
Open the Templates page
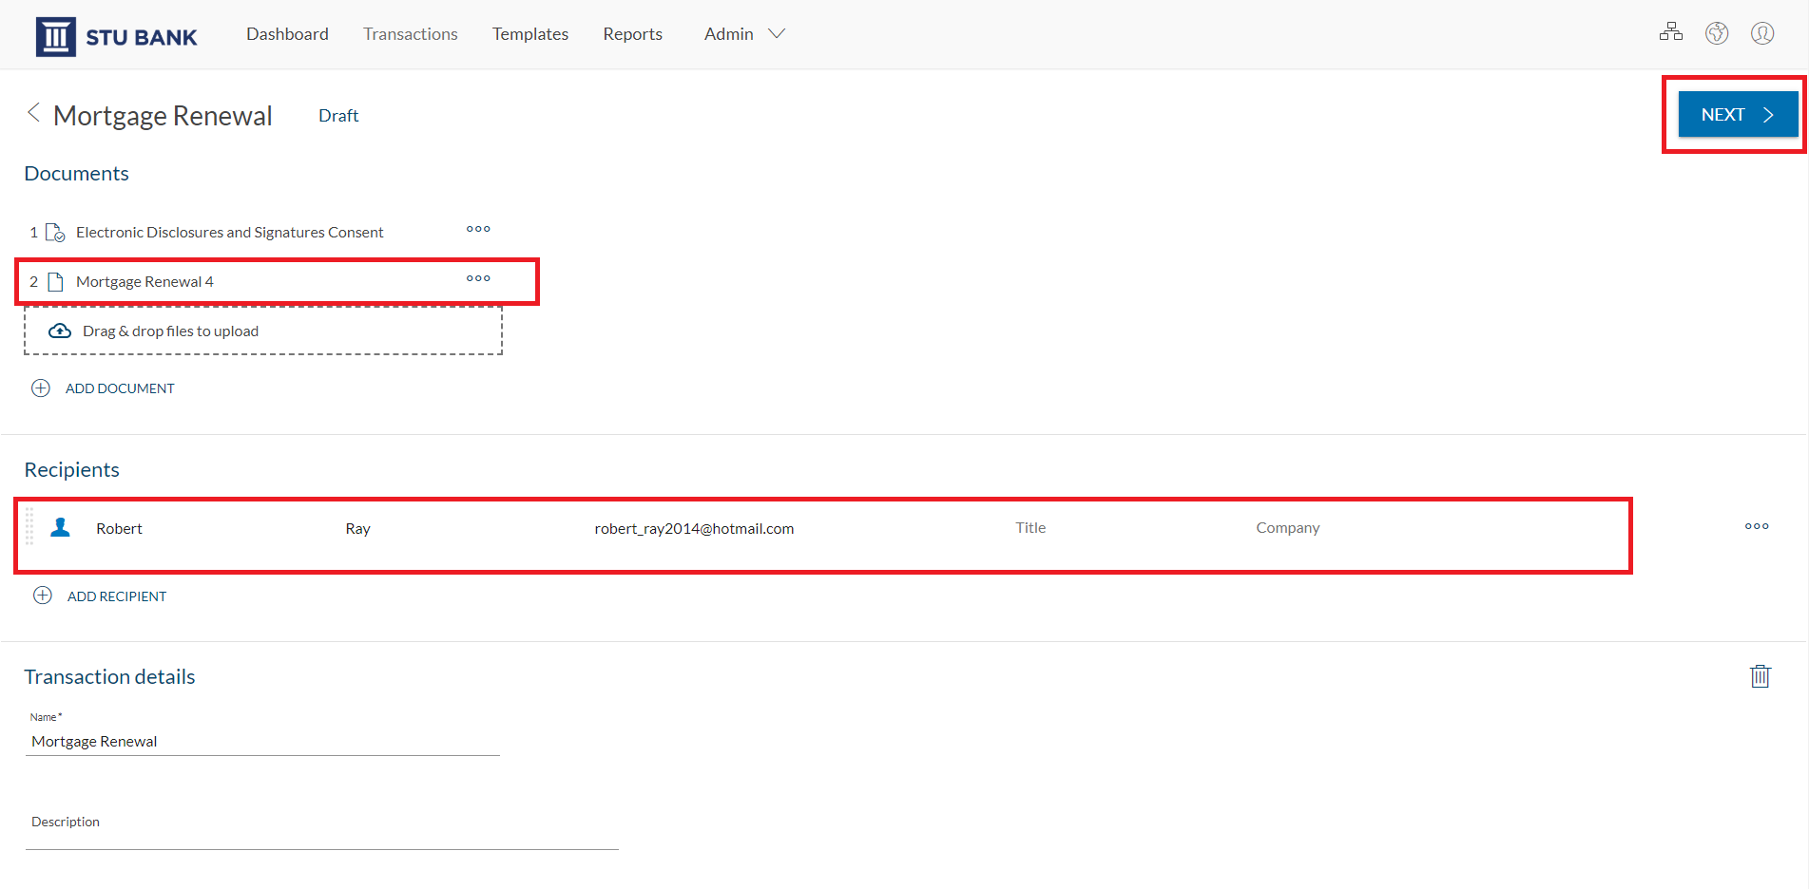point(530,34)
